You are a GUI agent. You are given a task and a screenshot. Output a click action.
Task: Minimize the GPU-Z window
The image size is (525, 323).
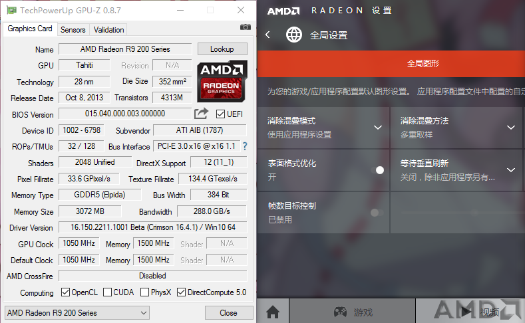point(180,11)
